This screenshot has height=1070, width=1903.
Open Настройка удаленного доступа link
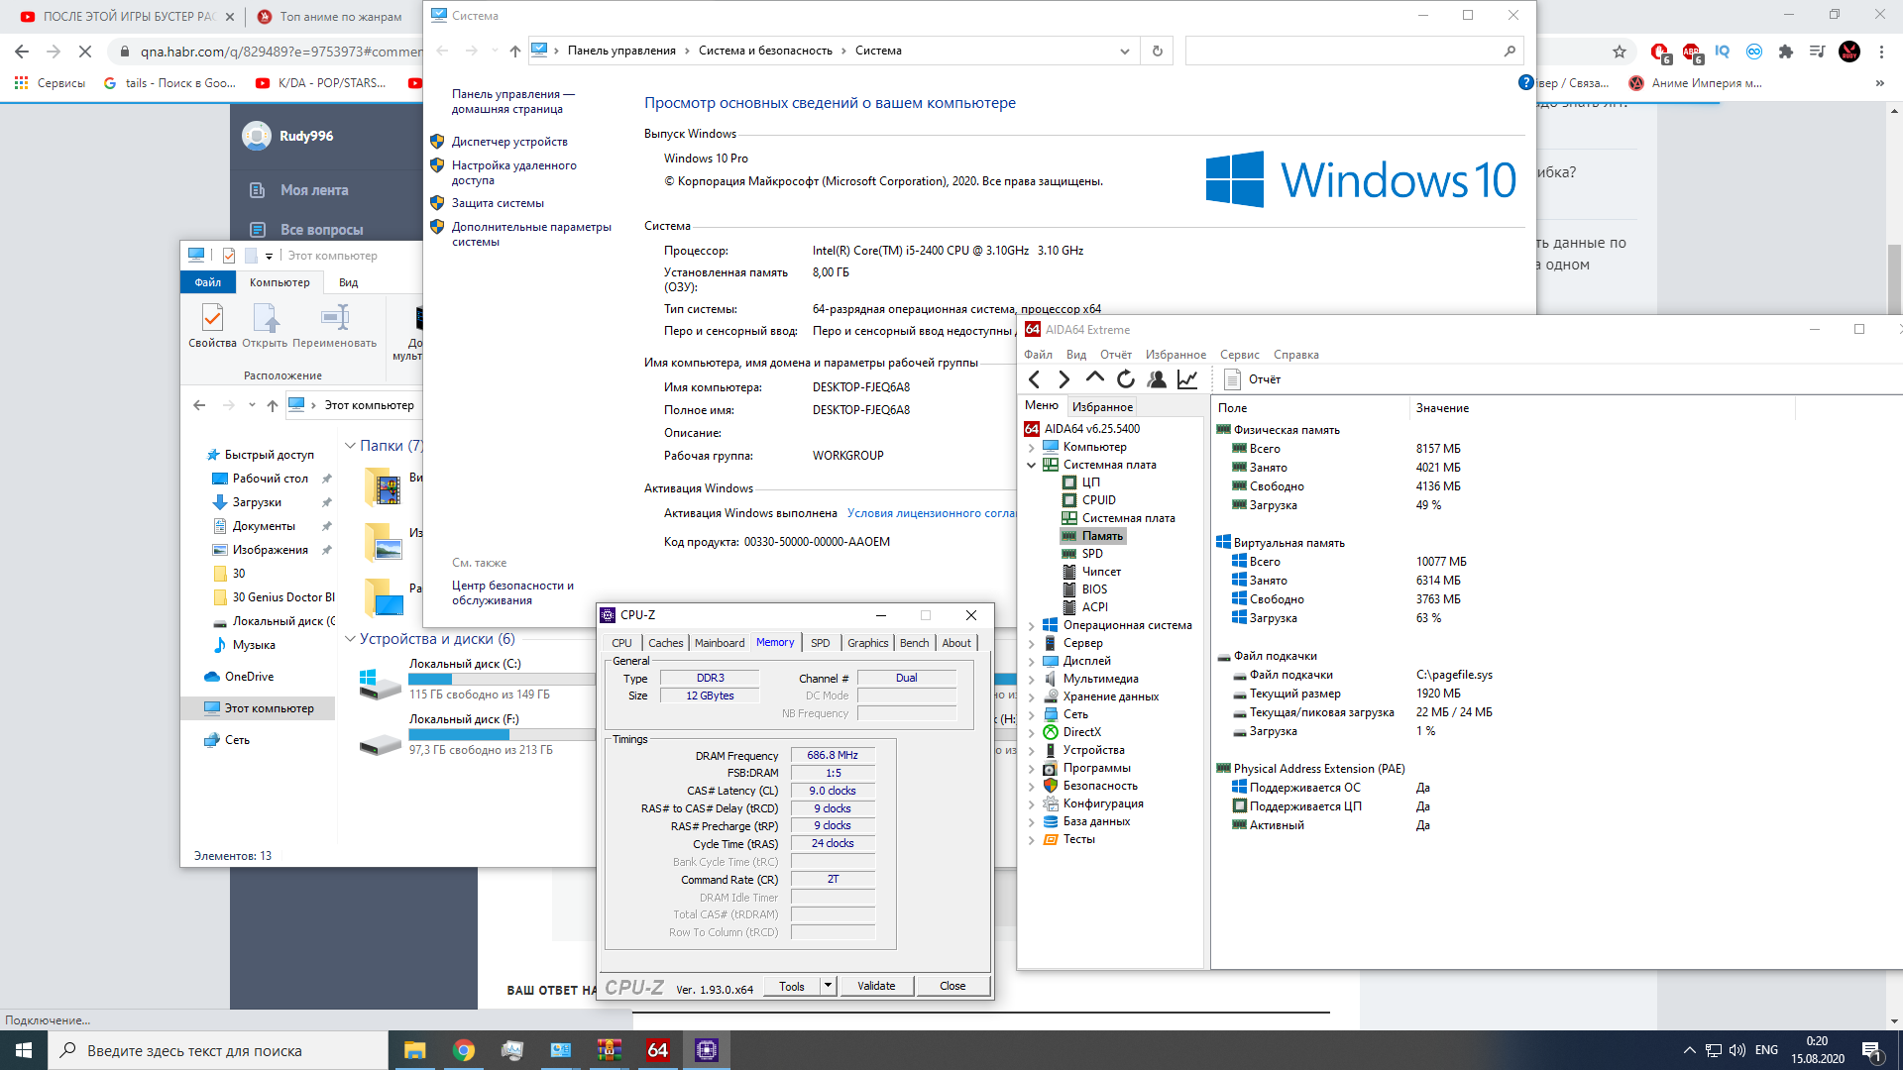pyautogui.click(x=513, y=172)
